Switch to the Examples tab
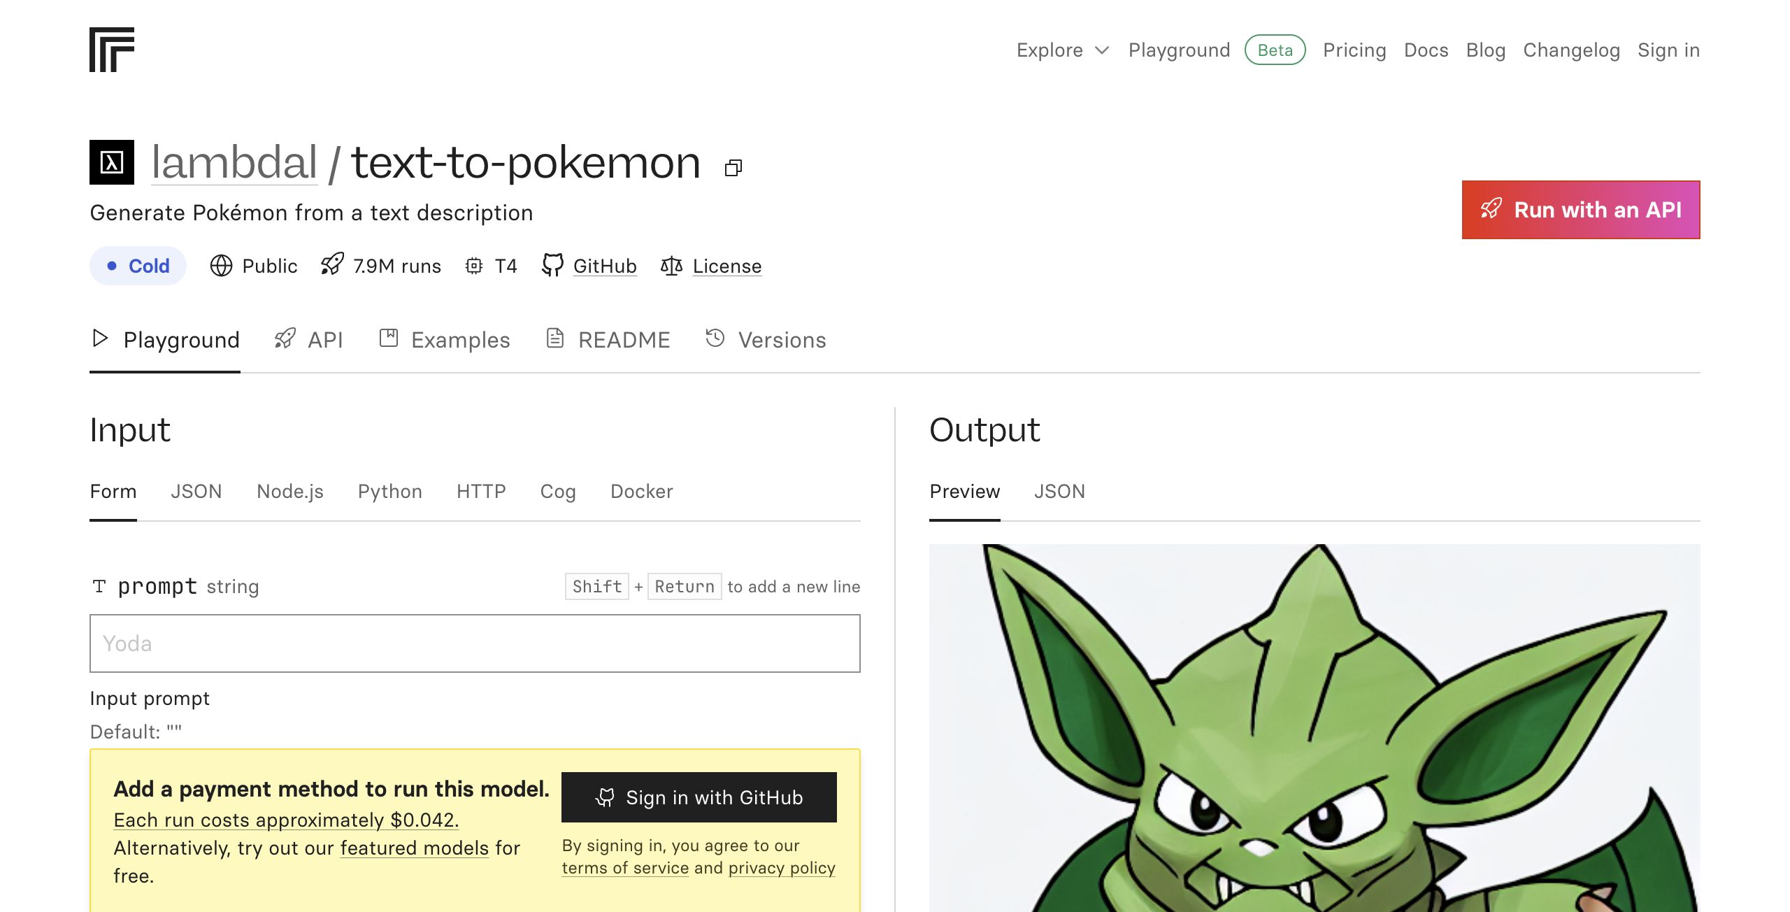Screen dimensions: 1790x912 pyautogui.click(x=445, y=340)
